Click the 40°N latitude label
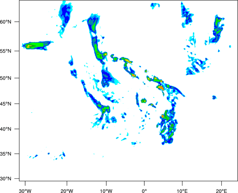The height and width of the screenshot is (193, 238). (6, 129)
